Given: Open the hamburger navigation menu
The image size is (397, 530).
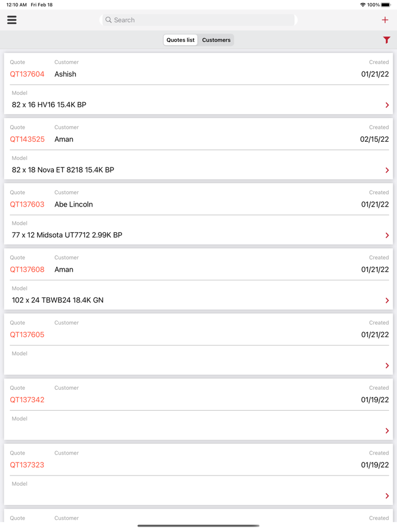Looking at the screenshot, I should 11,19.
